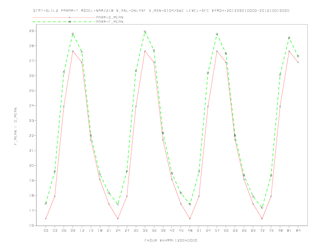The image size is (325, 251).
Task: Click the green dashed legend line sample
Action: pyautogui.click(x=64, y=22)
